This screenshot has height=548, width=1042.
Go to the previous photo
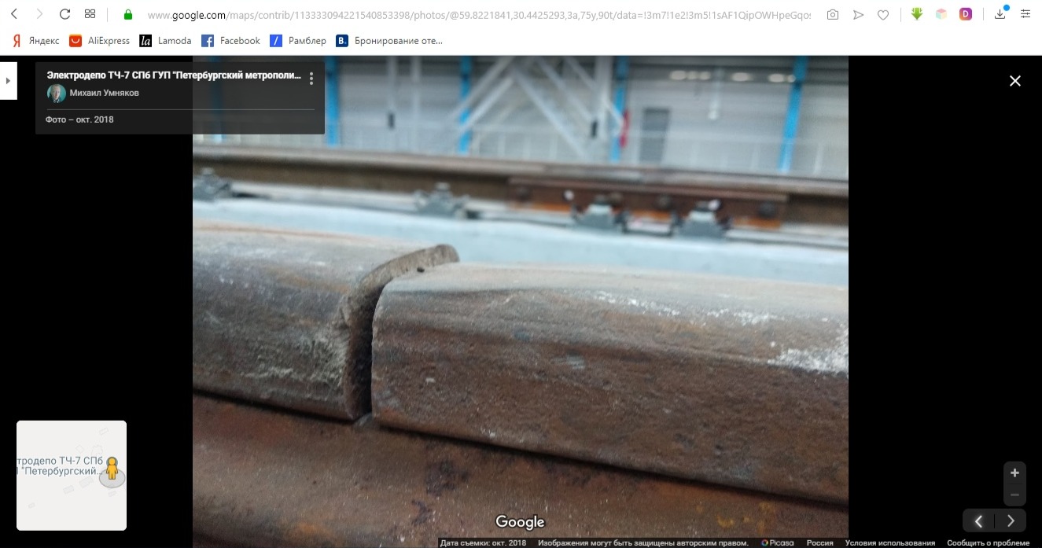pos(978,520)
